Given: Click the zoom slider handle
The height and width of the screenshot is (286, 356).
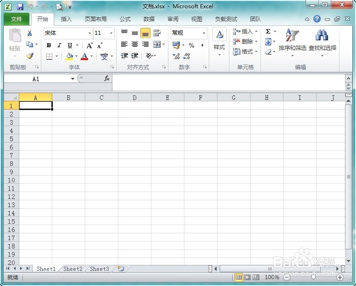Looking at the screenshot, I should coord(313,277).
